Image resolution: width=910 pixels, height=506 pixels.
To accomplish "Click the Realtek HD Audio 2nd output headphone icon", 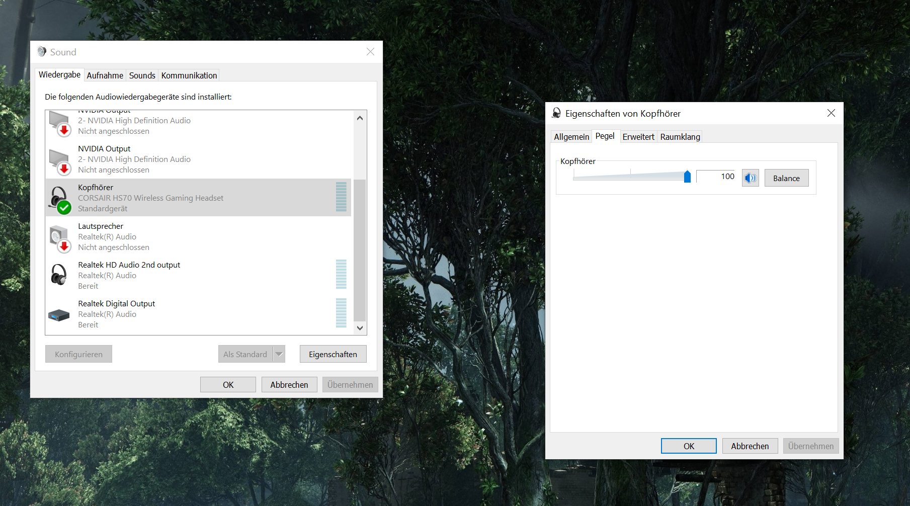I will pos(59,275).
